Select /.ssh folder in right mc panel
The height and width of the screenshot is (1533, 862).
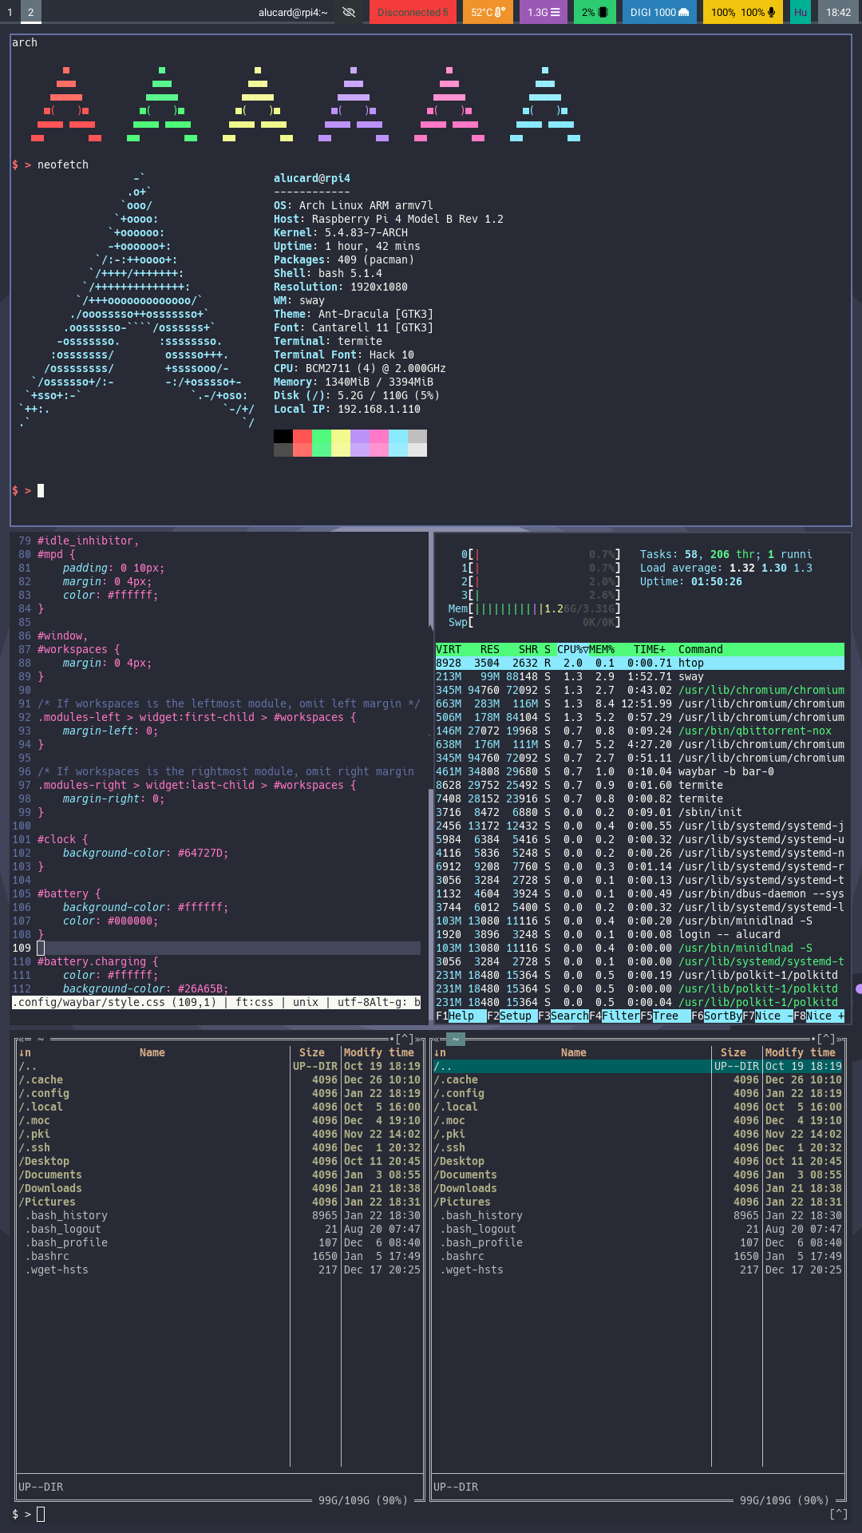(637, 1147)
